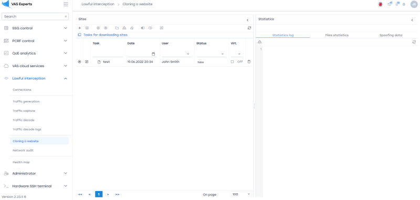Click the eraser icon in Sites toolbar
This screenshot has height=200, width=420.
coord(132,28)
